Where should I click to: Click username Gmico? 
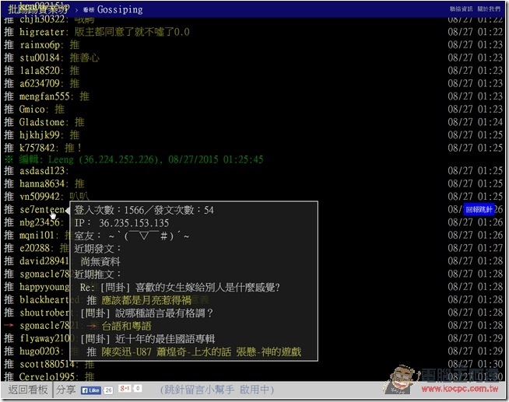32,110
